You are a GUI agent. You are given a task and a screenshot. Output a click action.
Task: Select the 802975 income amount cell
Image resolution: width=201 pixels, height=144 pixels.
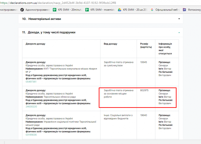[144, 90]
